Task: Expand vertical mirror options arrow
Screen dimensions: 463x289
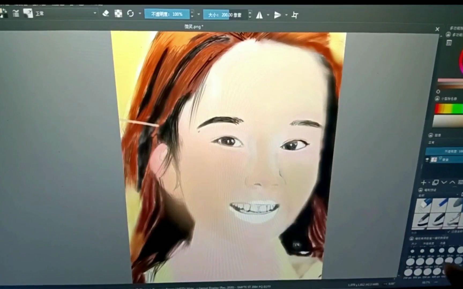Action: coord(286,15)
